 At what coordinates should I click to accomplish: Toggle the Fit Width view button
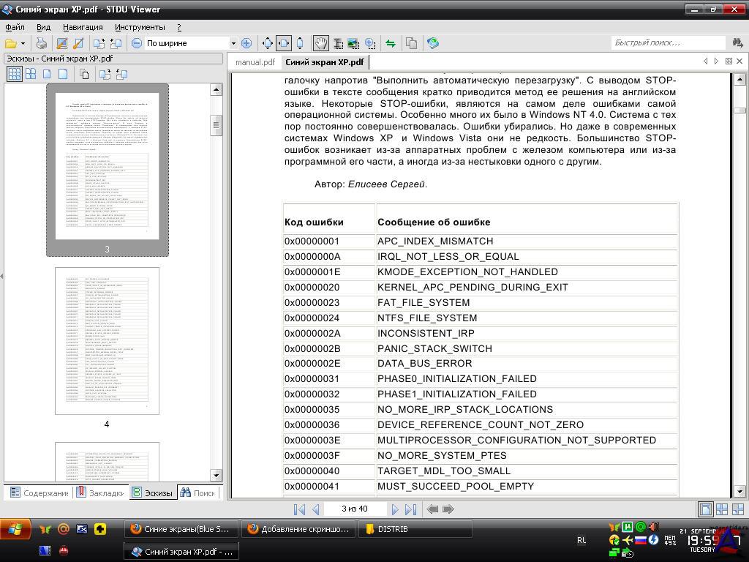click(x=284, y=43)
